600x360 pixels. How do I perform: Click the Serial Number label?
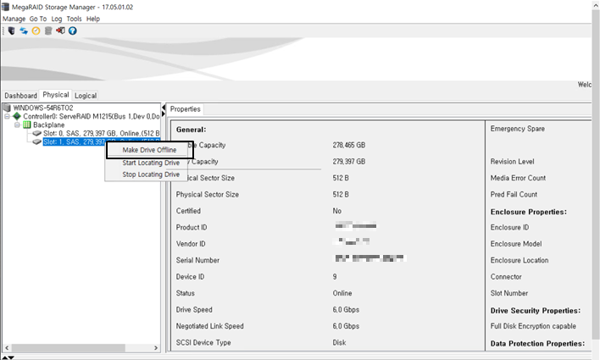click(197, 260)
